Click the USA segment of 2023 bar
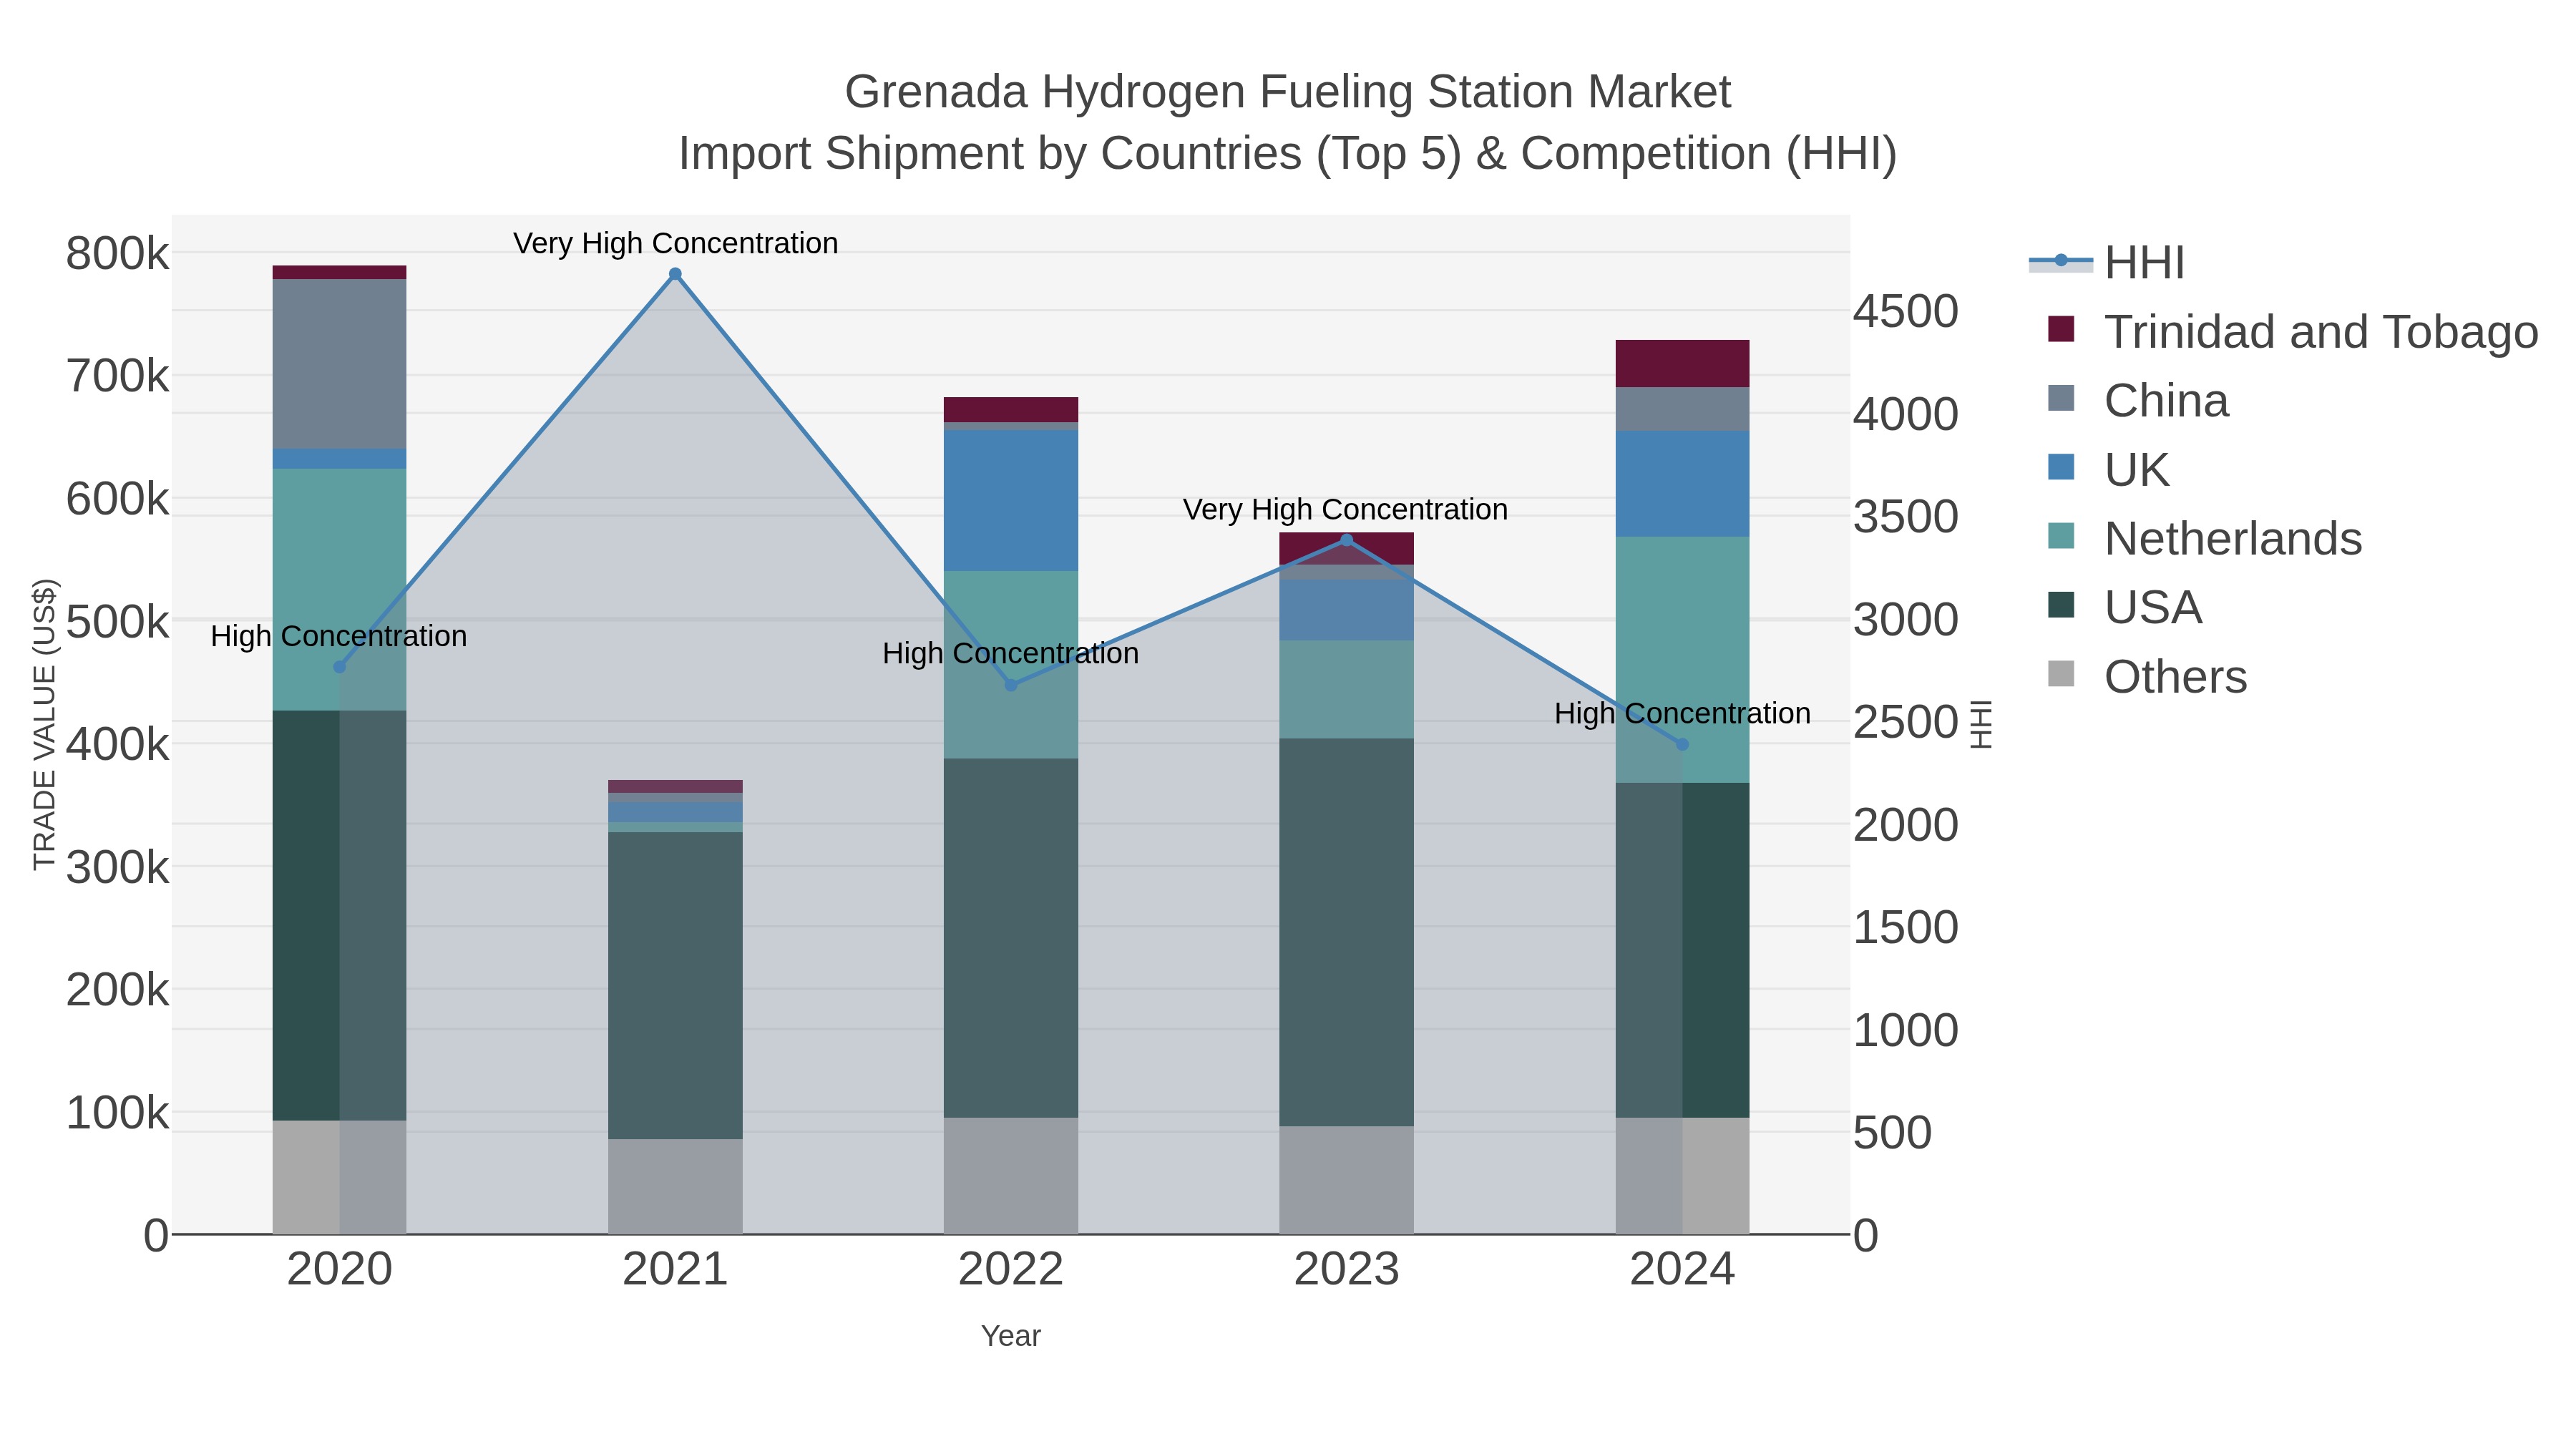Viewport: 2576px width, 1449px height. tap(1346, 932)
